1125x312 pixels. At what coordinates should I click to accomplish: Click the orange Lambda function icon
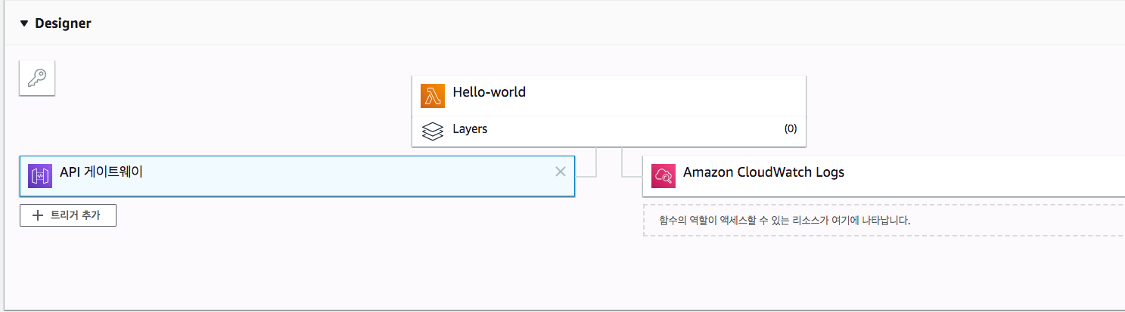coord(433,96)
